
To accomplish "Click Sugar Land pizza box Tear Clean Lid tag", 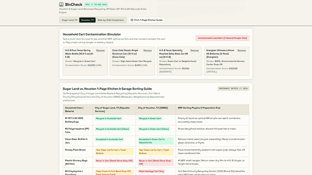I will pyautogui.click(x=114, y=151).
